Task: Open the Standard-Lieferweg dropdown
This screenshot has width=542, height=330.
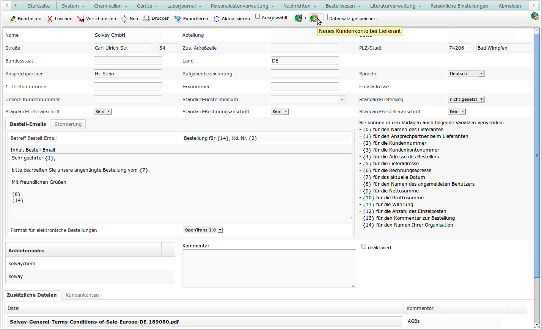Action: [466, 99]
